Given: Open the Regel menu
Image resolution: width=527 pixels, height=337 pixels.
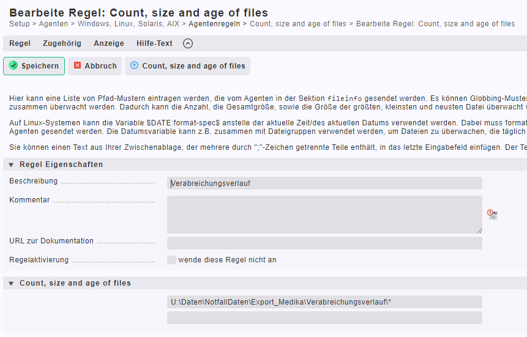Looking at the screenshot, I should tap(20, 43).
